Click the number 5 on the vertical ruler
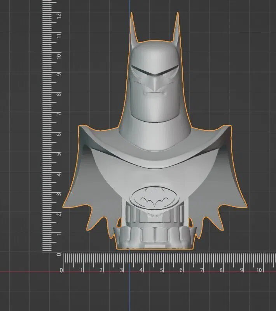This screenshot has width=276, height=311. pos(59,154)
